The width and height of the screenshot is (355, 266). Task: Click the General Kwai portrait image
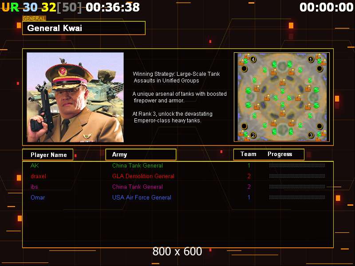[75, 97]
